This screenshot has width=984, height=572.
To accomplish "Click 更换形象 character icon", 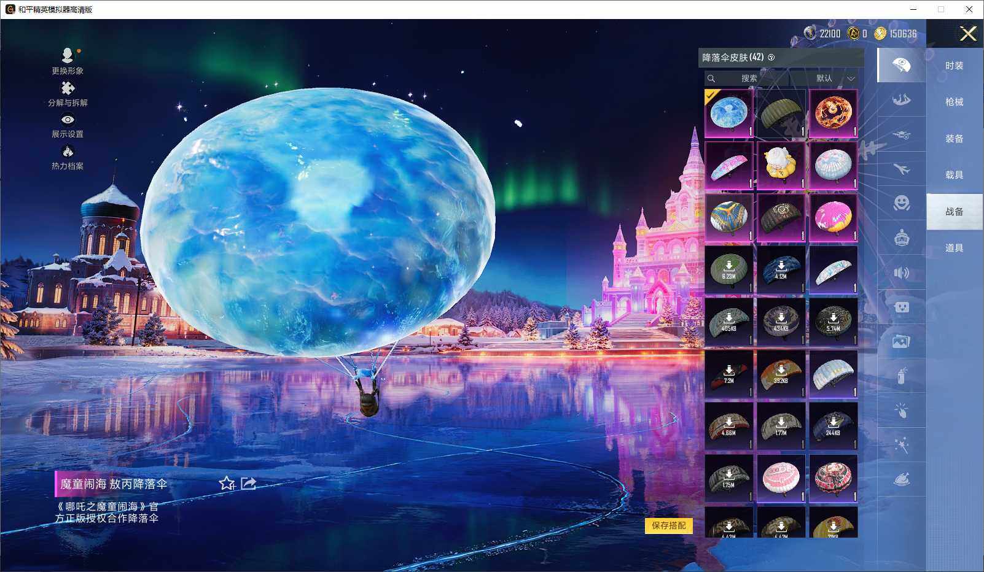I will click(x=68, y=56).
